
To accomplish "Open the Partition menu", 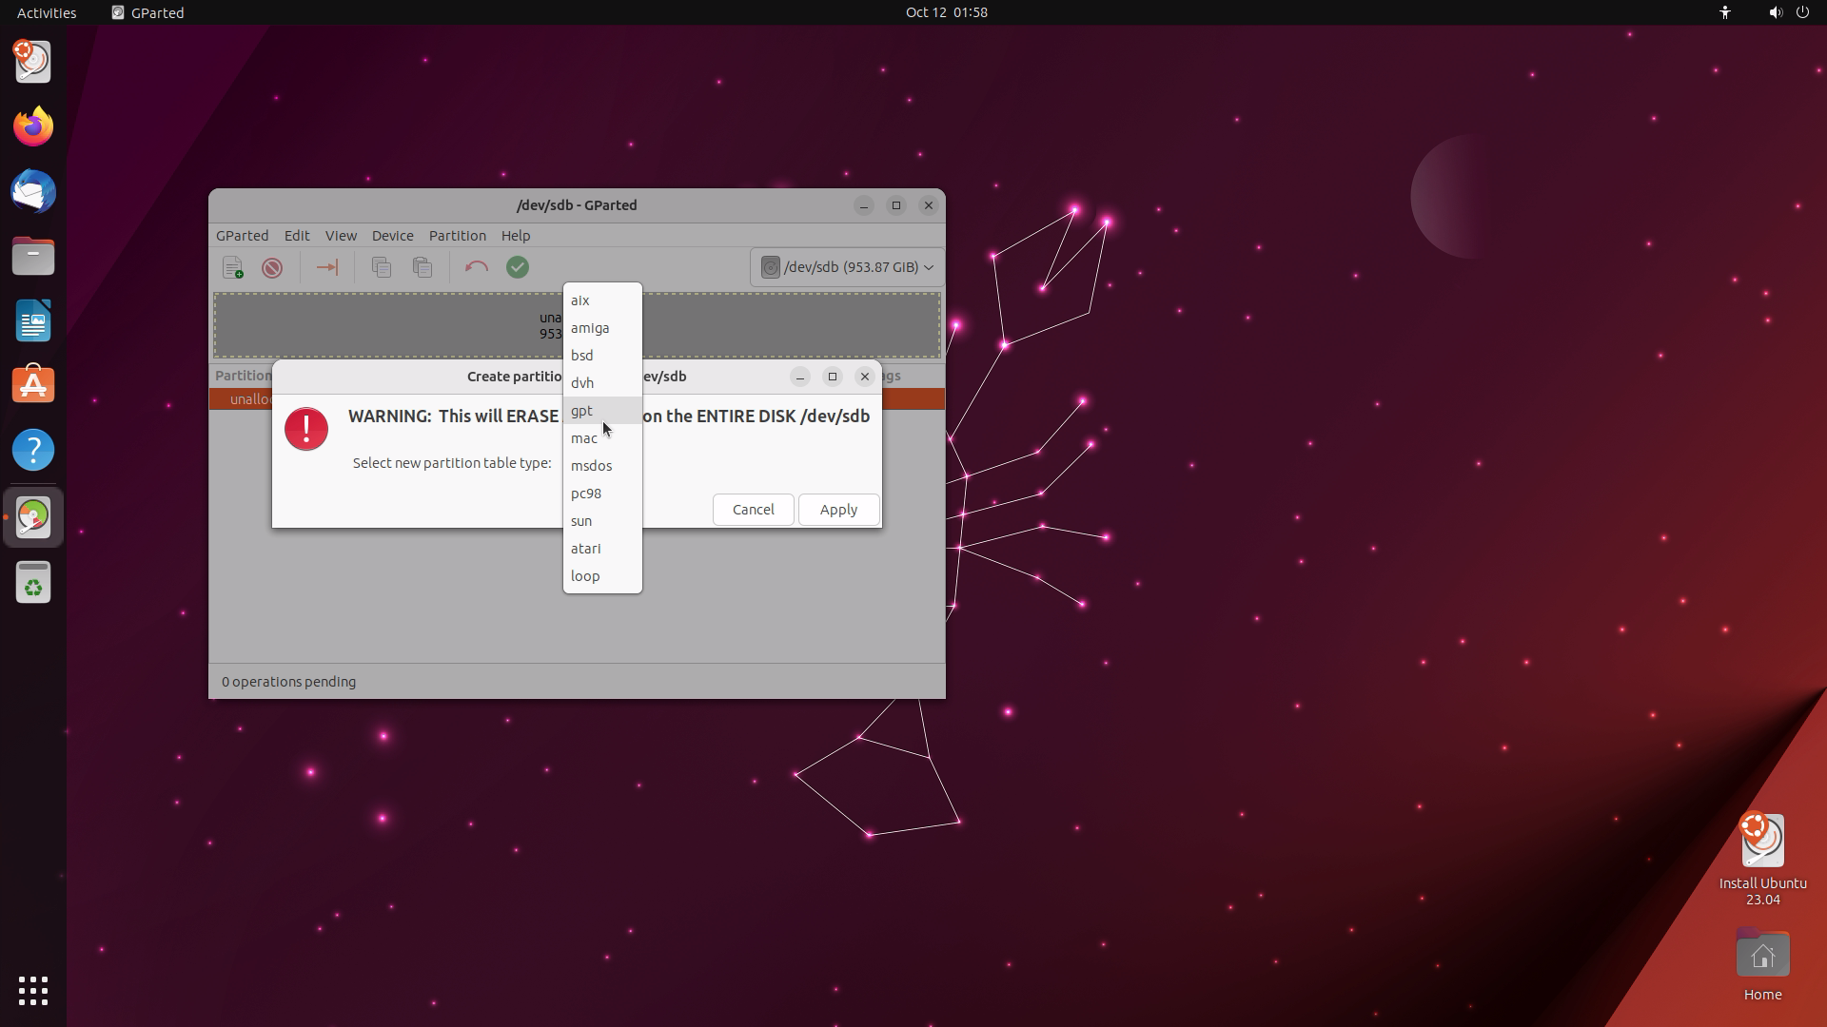I will pyautogui.click(x=457, y=236).
